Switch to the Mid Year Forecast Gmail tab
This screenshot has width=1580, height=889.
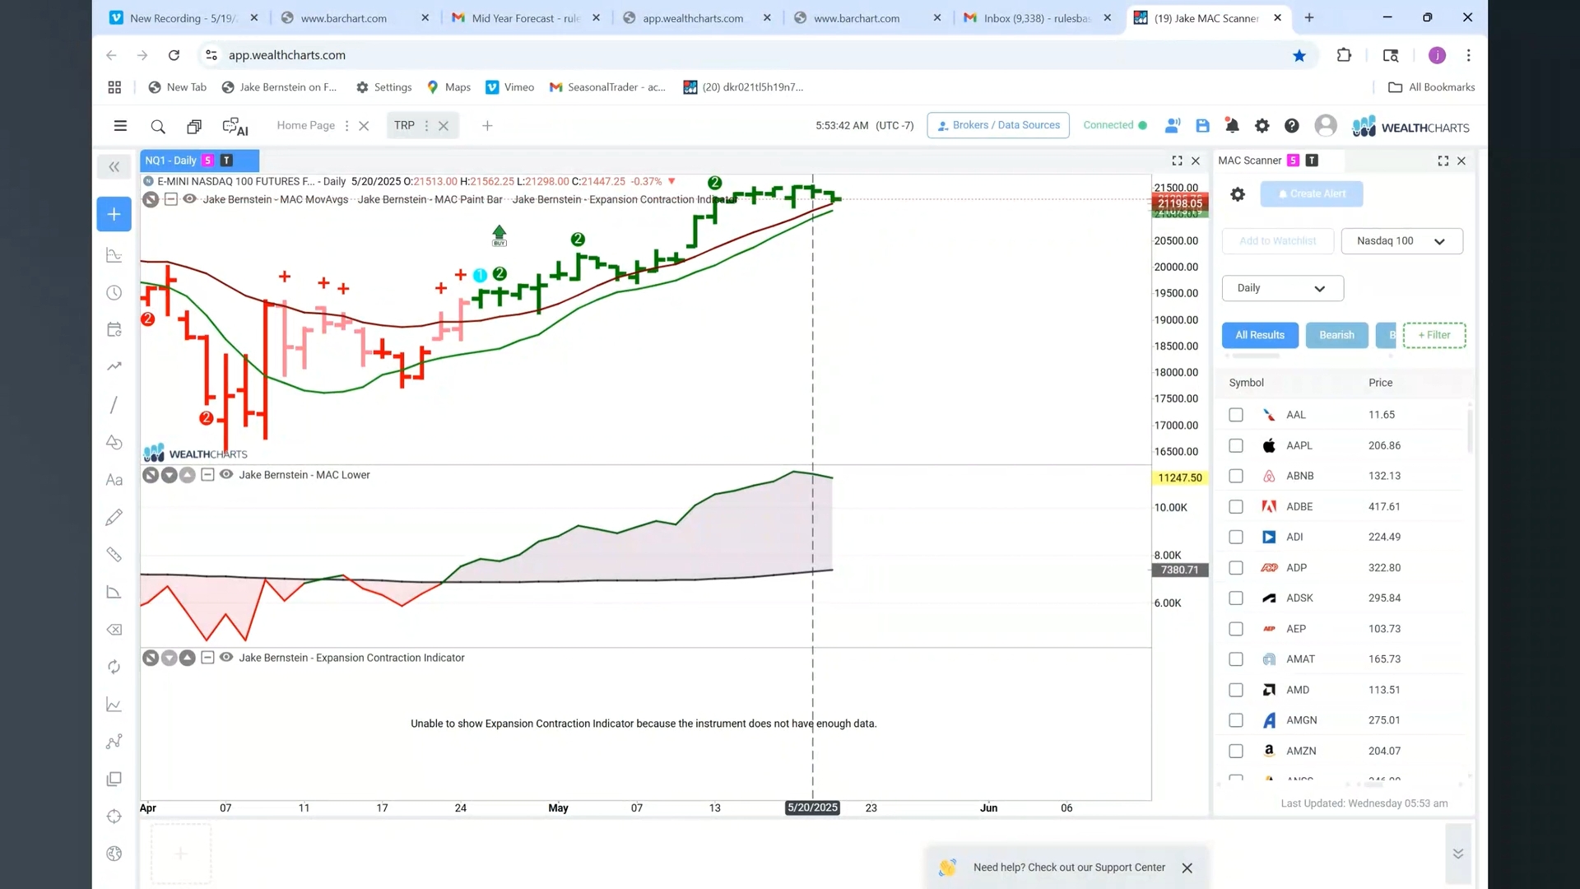point(525,18)
